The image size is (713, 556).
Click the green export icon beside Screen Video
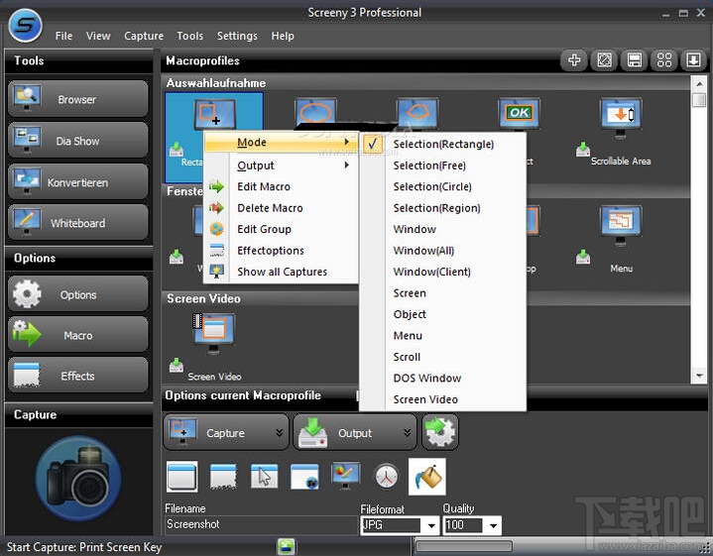tap(177, 365)
